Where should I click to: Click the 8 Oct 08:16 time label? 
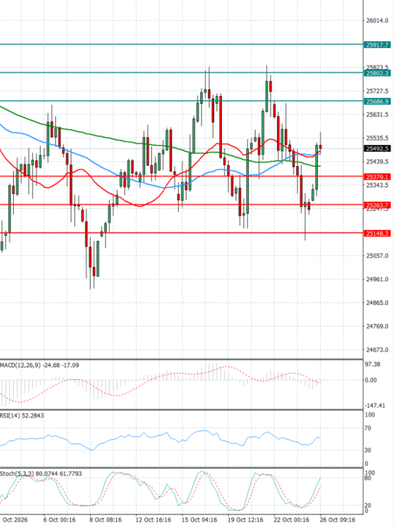pyautogui.click(x=106, y=520)
